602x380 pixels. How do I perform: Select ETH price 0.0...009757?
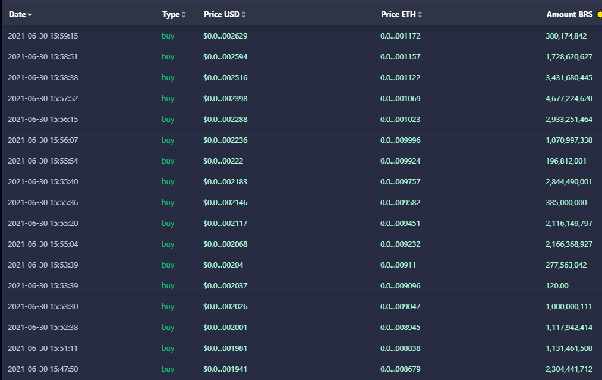(401, 182)
